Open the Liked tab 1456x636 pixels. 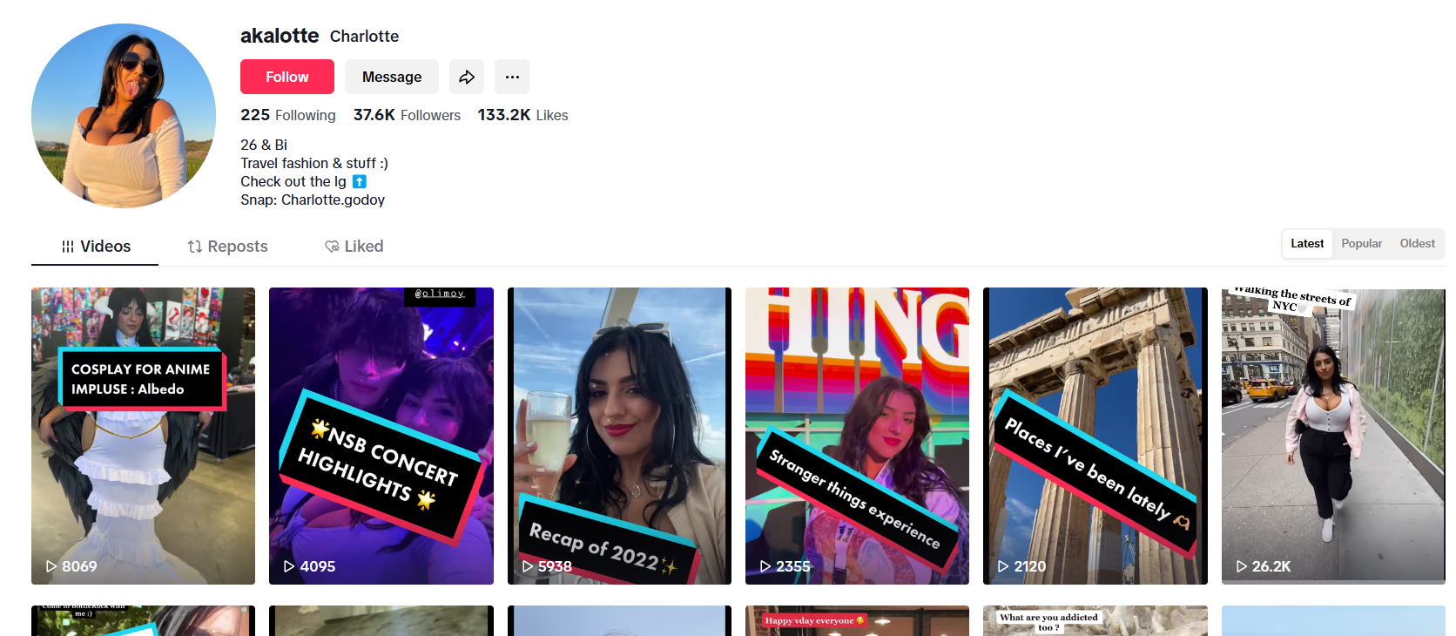pos(354,247)
